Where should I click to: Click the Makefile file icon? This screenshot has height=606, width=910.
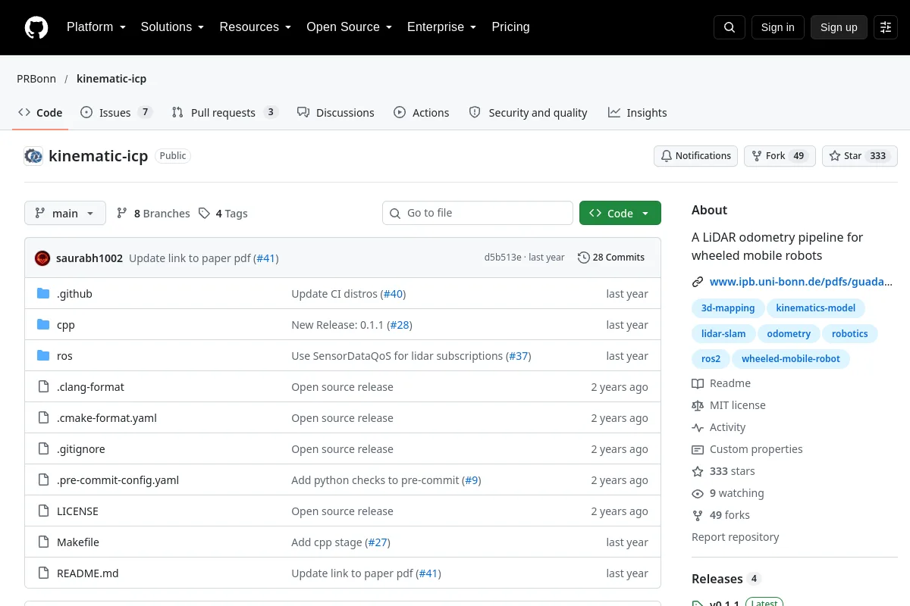pyautogui.click(x=43, y=542)
